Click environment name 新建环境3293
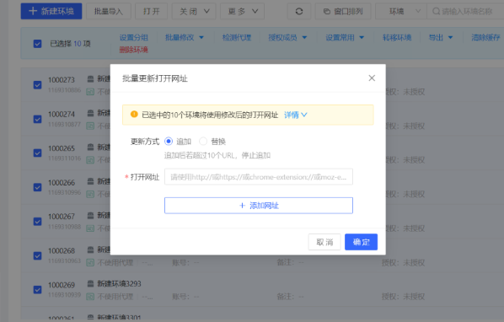 (119, 284)
